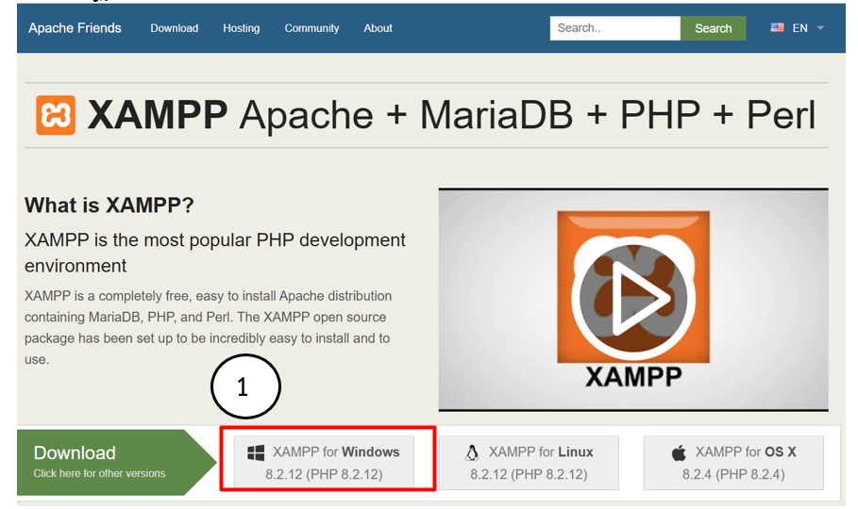Play the XAMPP intro video
Image resolution: width=858 pixels, height=509 pixels.
[632, 297]
